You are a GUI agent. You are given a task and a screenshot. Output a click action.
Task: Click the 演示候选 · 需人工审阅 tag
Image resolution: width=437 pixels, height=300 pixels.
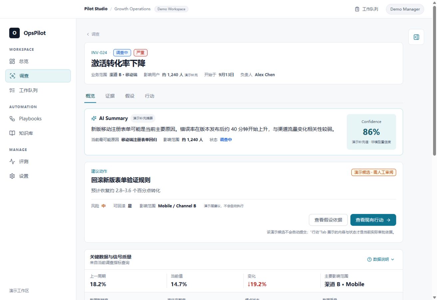pyautogui.click(x=374, y=172)
